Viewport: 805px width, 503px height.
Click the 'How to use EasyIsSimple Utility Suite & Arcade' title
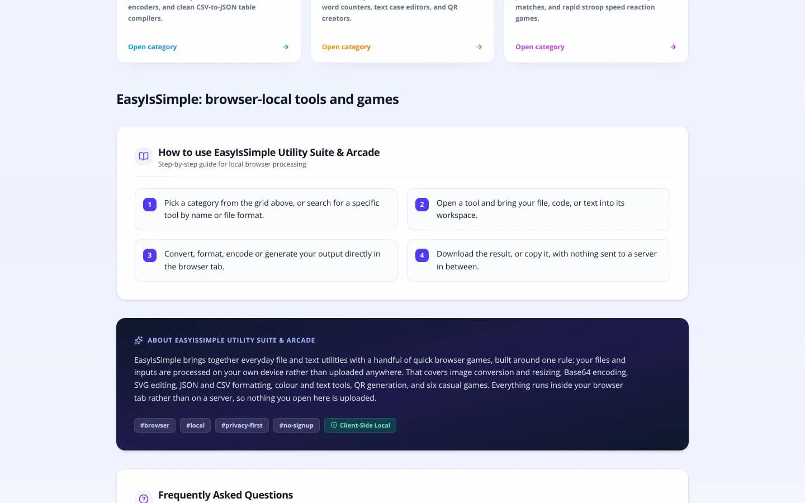point(269,152)
